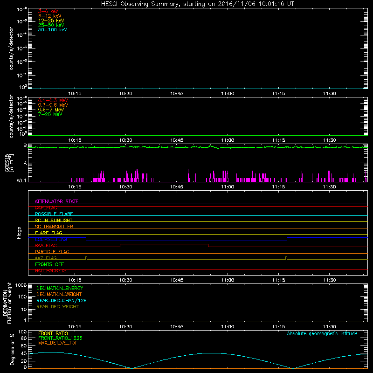Screen dimensions: 373x373
Task: Pick the '50-100 keV' legend label
Action: [53, 30]
